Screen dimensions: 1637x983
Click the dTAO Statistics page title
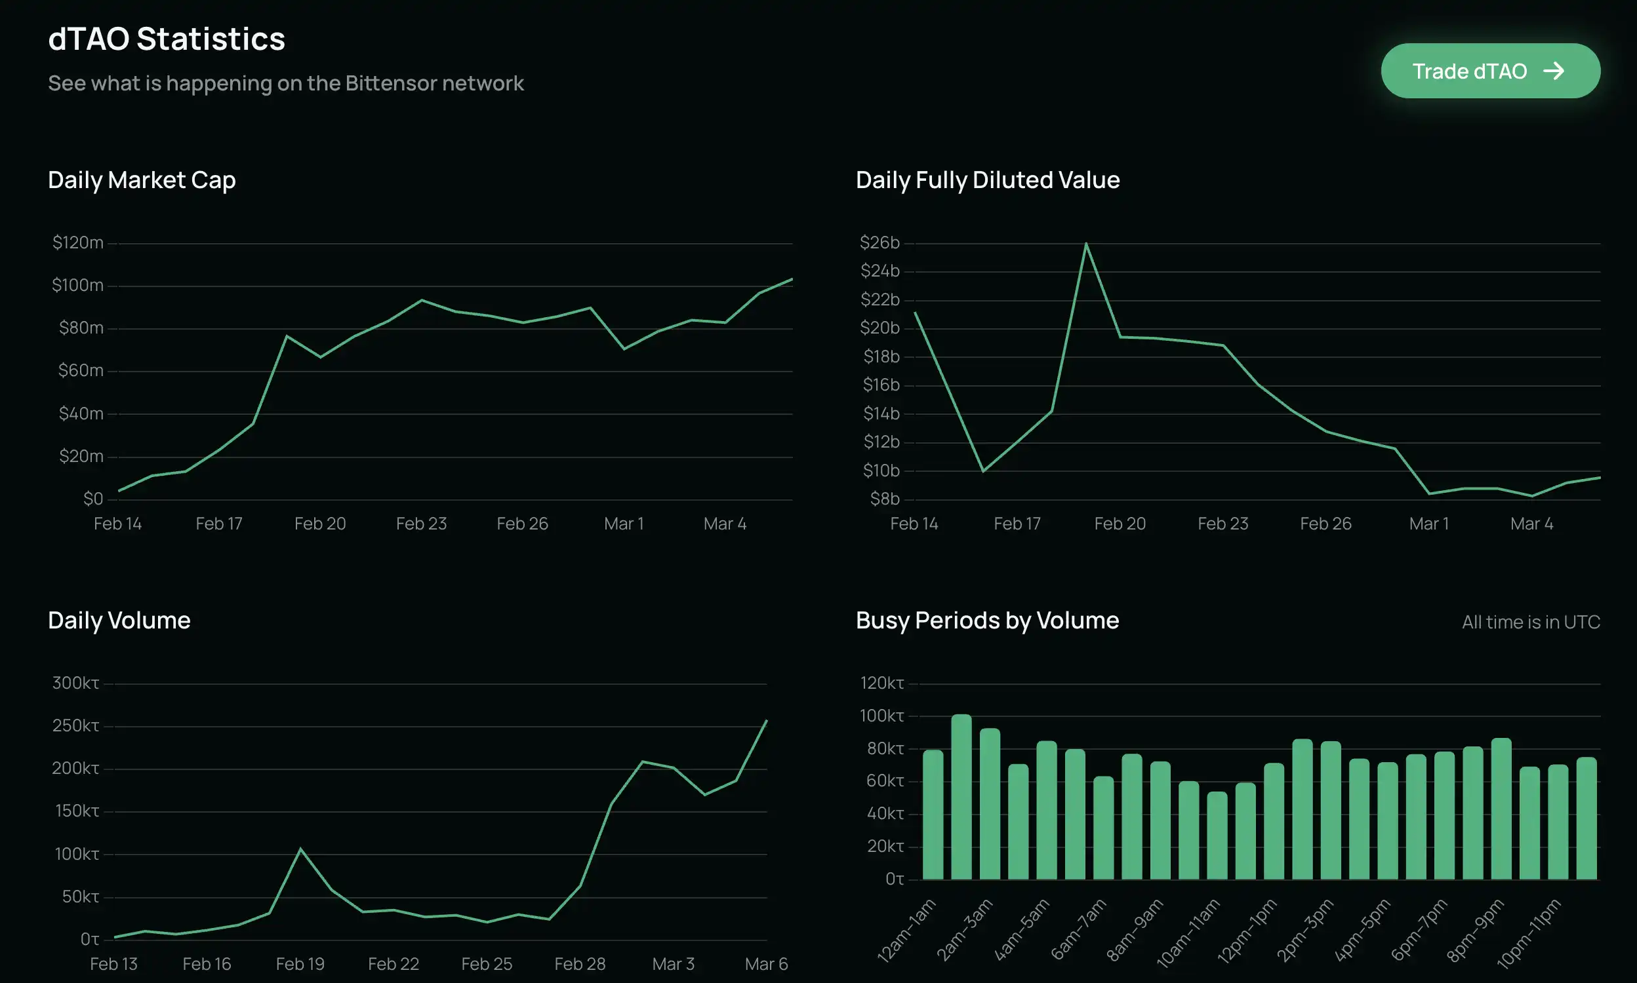click(167, 39)
